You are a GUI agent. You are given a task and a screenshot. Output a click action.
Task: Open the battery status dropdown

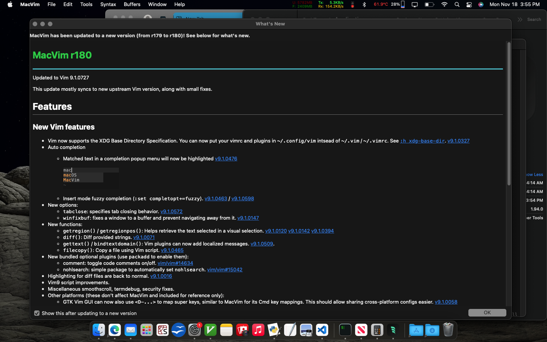[429, 5]
